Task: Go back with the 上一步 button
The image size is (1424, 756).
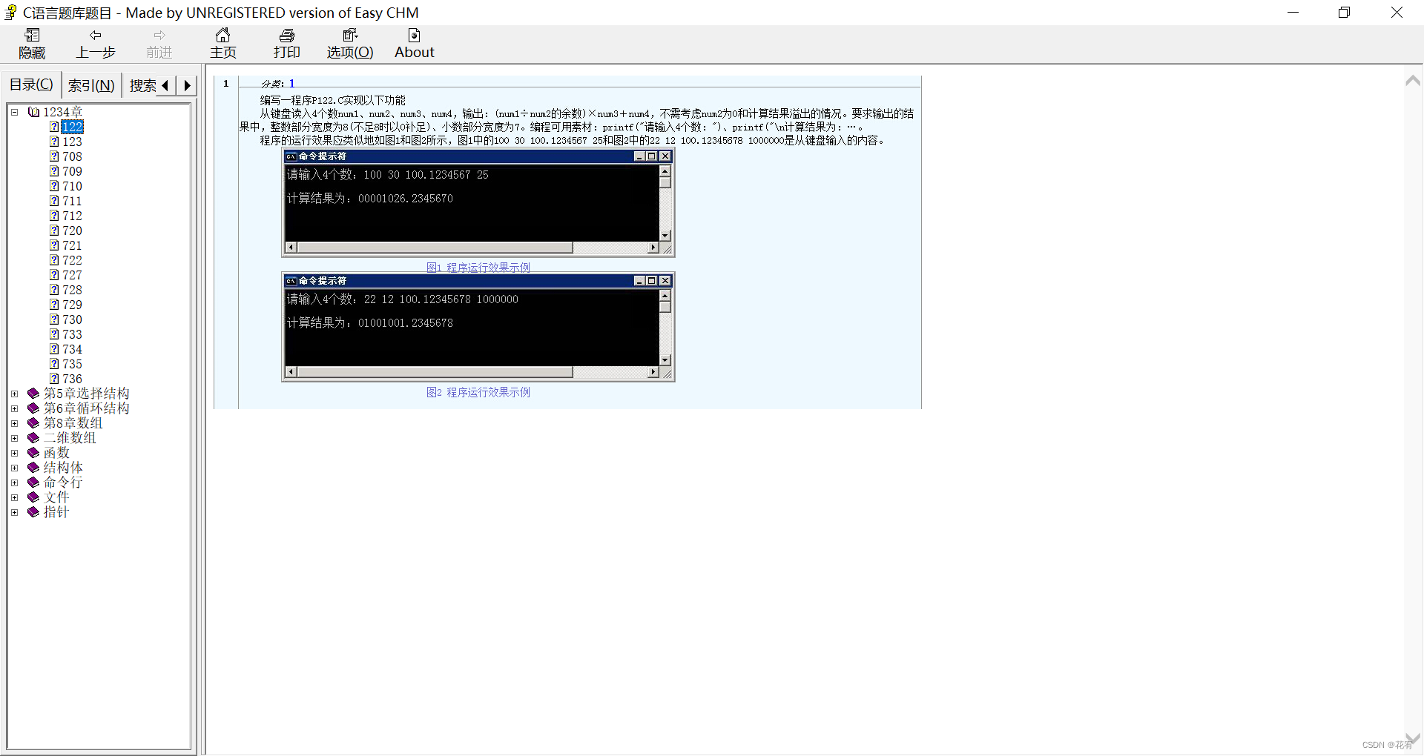Action: [96, 44]
